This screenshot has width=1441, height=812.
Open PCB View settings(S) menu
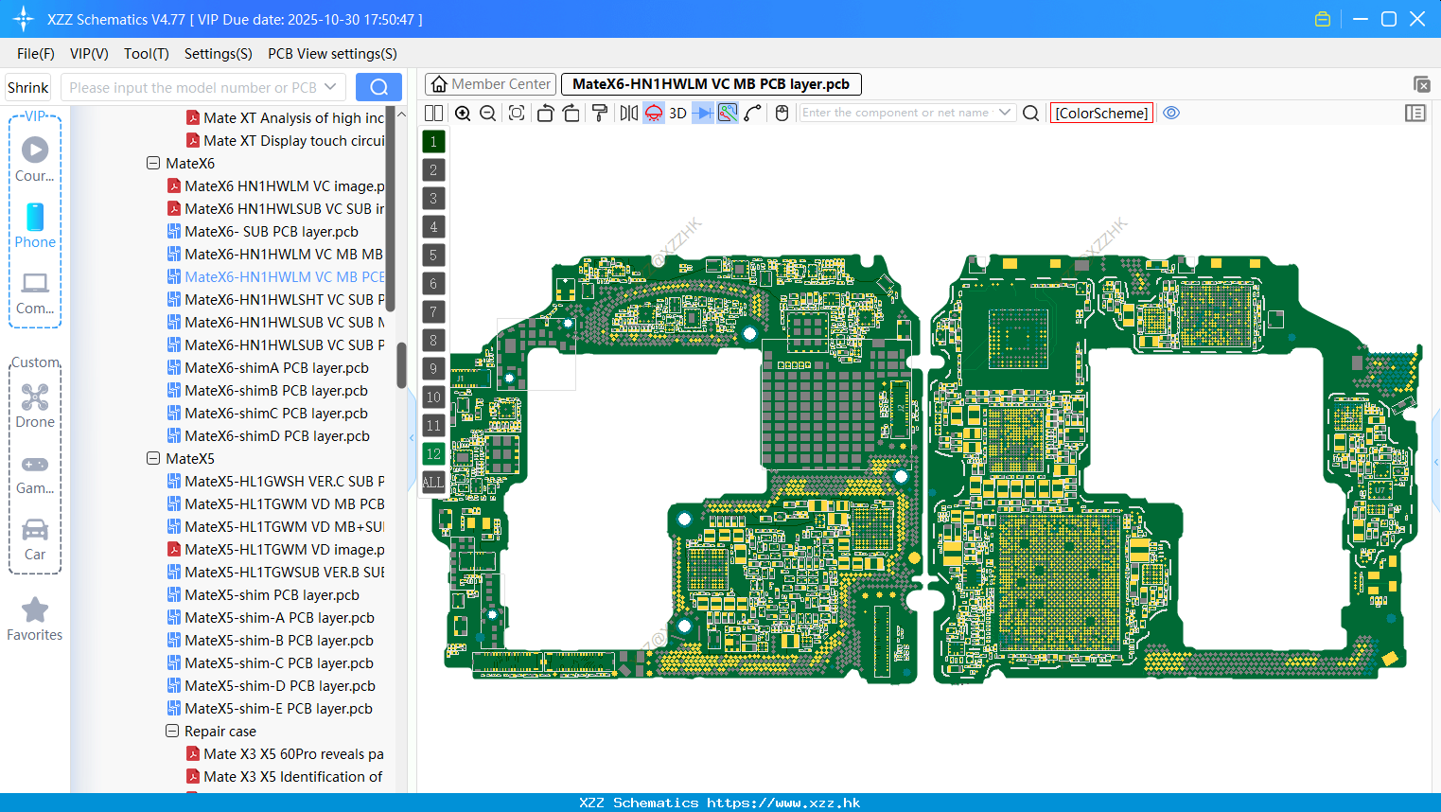(332, 54)
